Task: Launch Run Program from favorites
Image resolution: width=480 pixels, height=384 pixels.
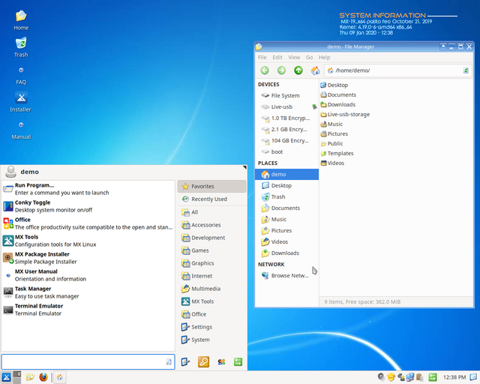Action: pyautogui.click(x=88, y=189)
